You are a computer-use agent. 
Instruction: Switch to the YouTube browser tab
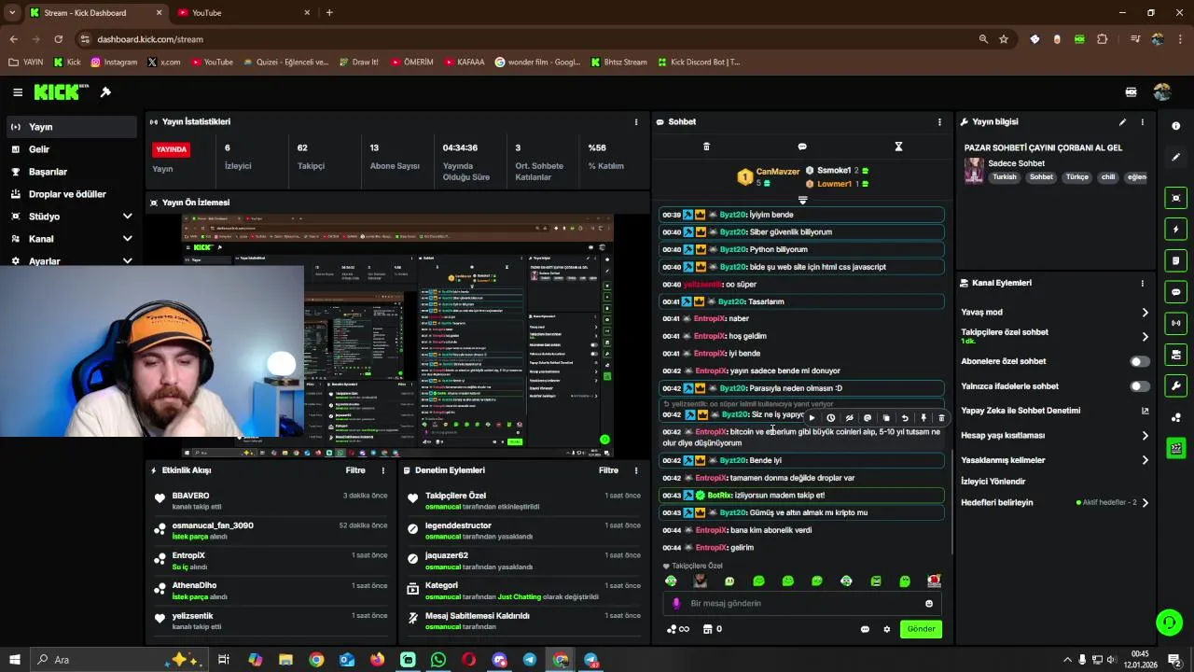[243, 13]
